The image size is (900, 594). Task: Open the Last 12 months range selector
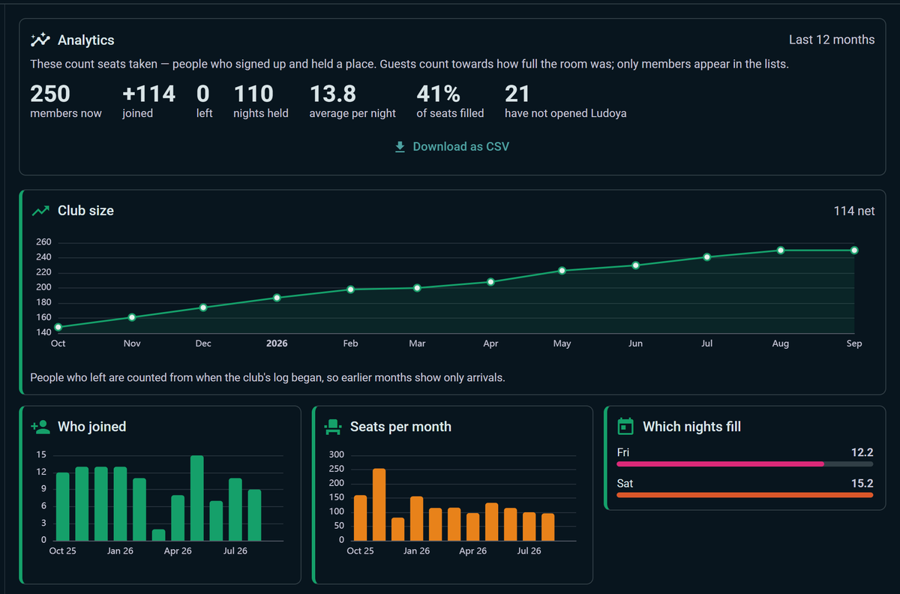coord(832,40)
